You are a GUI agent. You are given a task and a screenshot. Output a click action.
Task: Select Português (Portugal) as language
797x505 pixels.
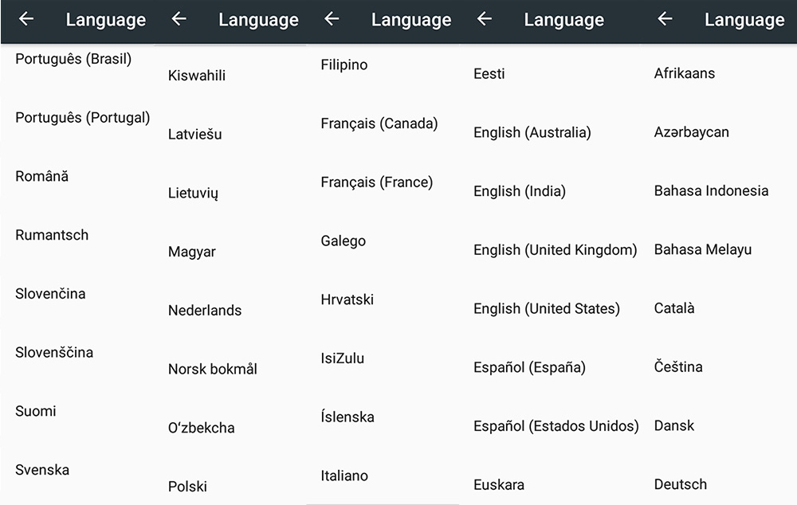click(82, 118)
